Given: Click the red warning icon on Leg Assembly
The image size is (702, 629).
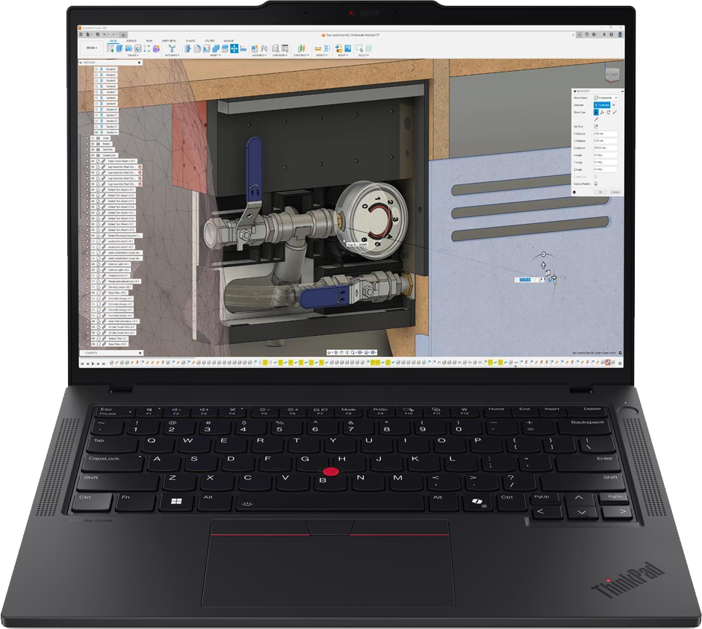Looking at the screenshot, I should 139,168.
